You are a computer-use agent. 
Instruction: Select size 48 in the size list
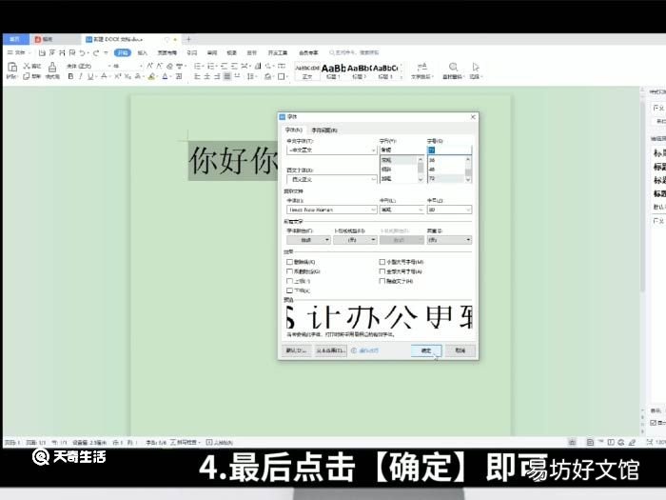445,170
